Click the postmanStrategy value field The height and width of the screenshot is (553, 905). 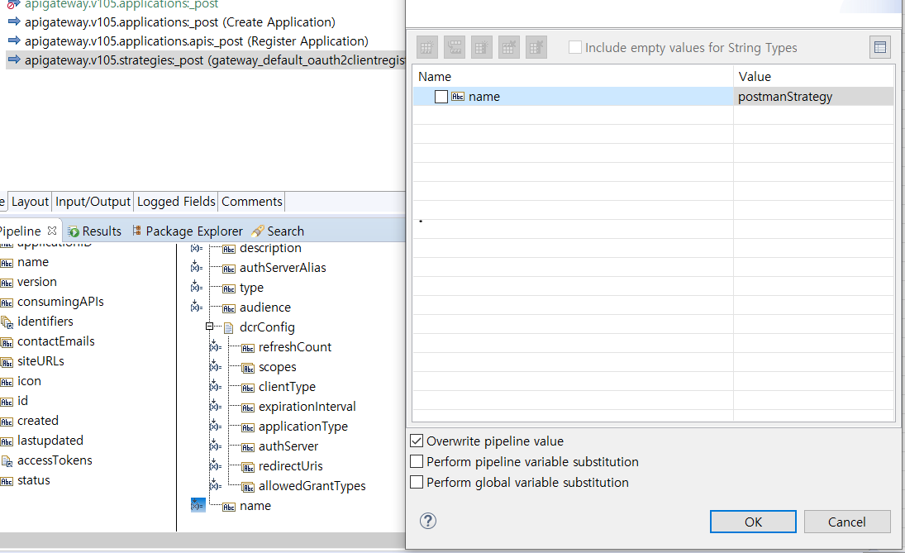[x=813, y=97]
